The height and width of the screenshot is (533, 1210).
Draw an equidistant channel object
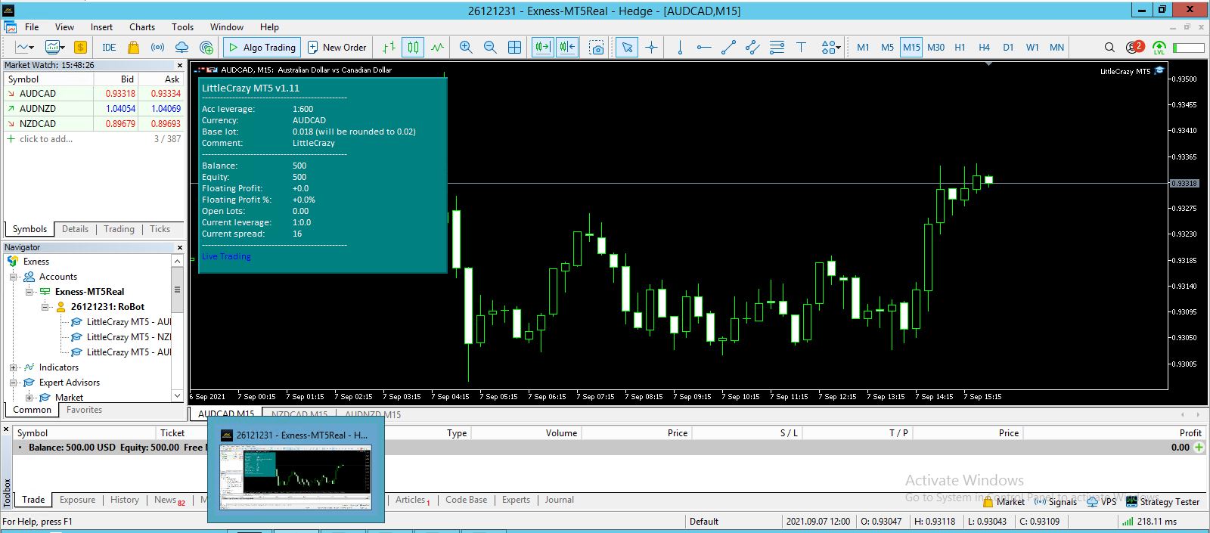tap(752, 47)
